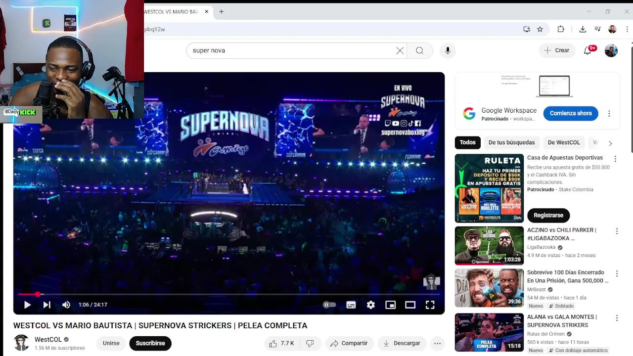Open ACZINO vs CHILI PARKER options menu
The width and height of the screenshot is (633, 356).
point(617,231)
